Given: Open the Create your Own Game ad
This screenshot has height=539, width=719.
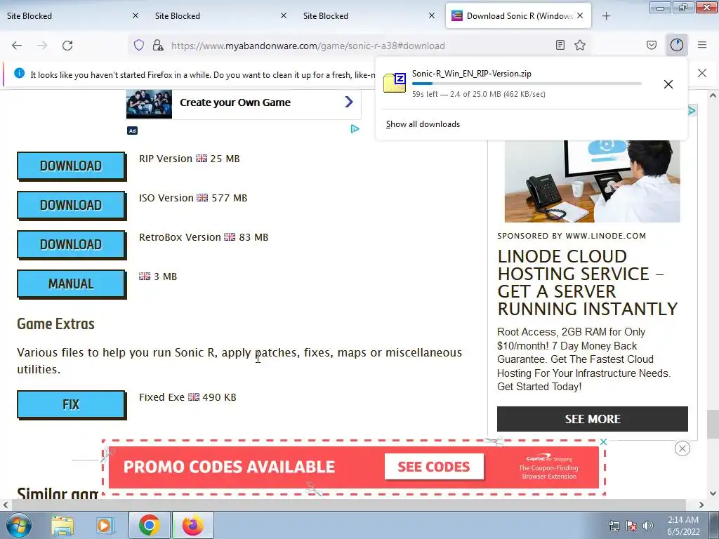Looking at the screenshot, I should [235, 102].
